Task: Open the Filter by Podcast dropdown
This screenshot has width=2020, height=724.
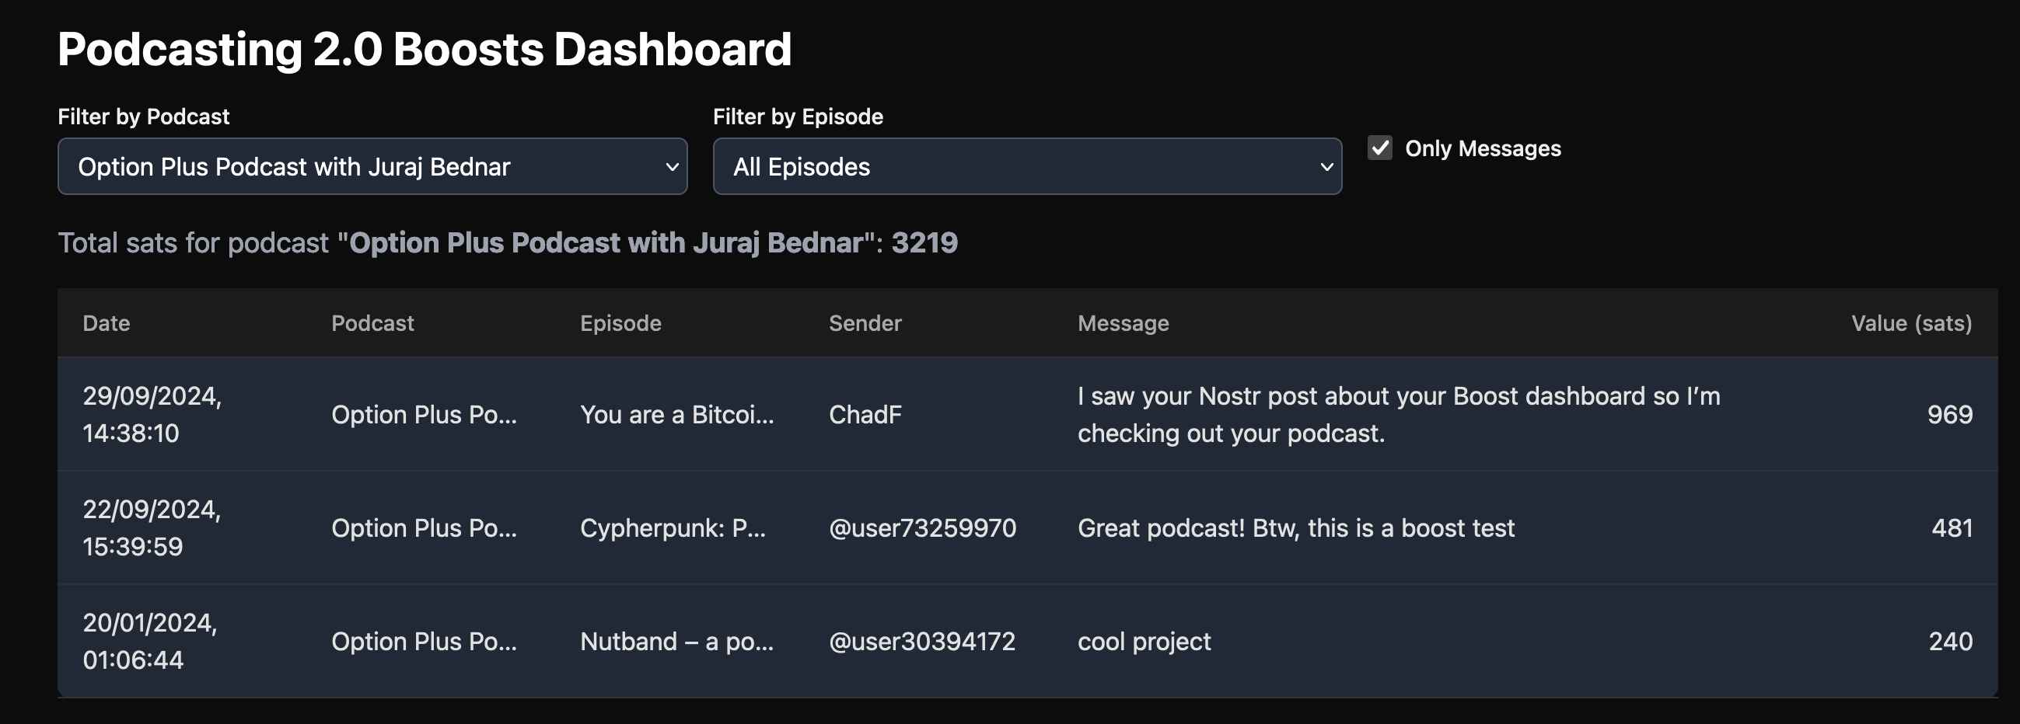Action: click(x=372, y=167)
